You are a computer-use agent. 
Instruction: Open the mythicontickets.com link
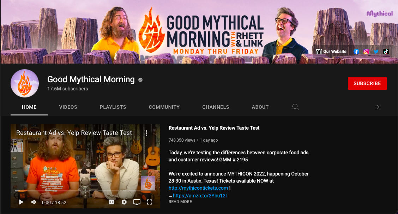(198, 188)
